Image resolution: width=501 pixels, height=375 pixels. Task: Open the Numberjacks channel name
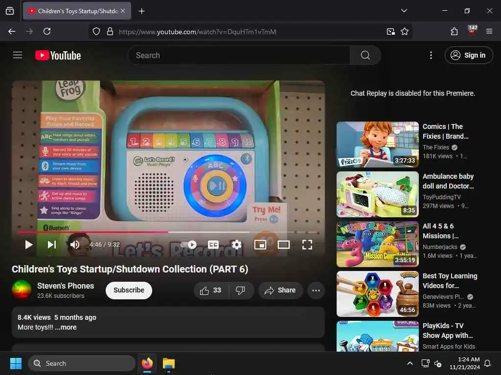tap(440, 247)
